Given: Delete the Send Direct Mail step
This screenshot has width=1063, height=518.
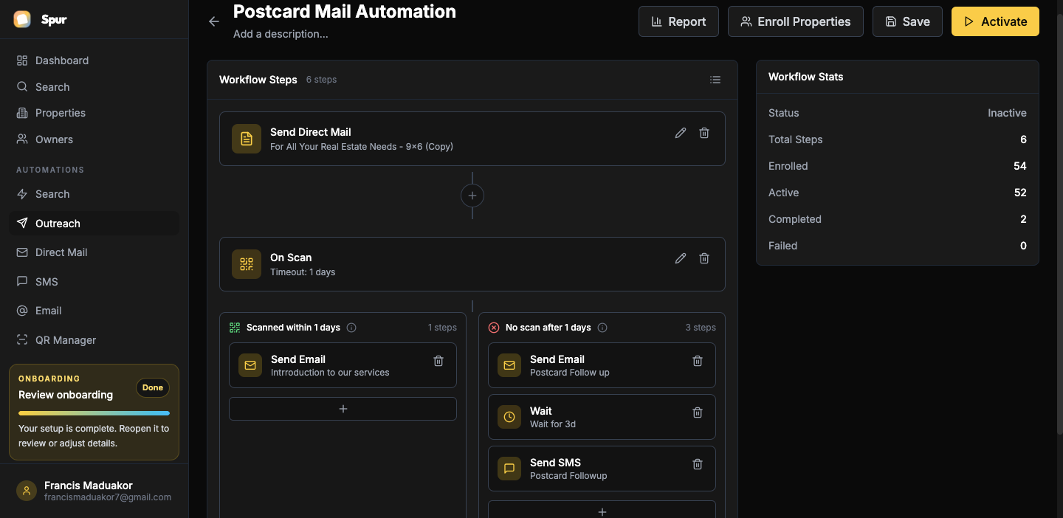Looking at the screenshot, I should 704,133.
